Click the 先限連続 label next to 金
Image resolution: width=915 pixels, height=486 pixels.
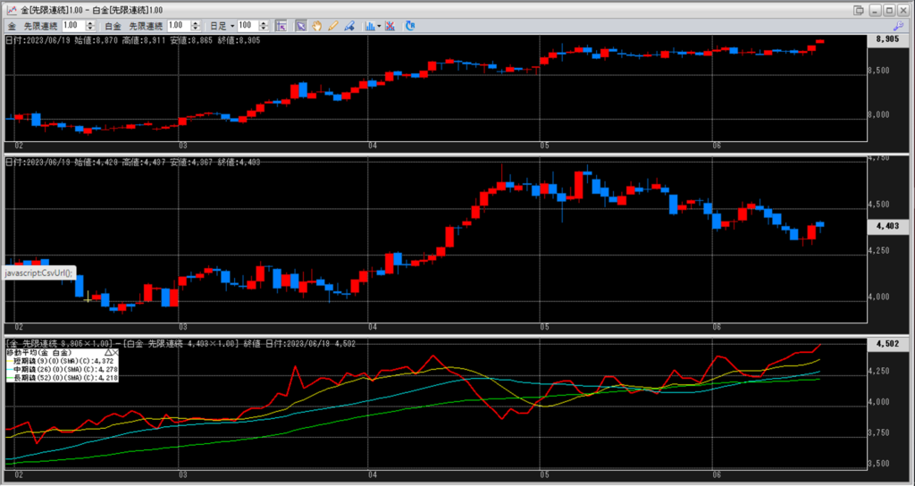coord(41,26)
